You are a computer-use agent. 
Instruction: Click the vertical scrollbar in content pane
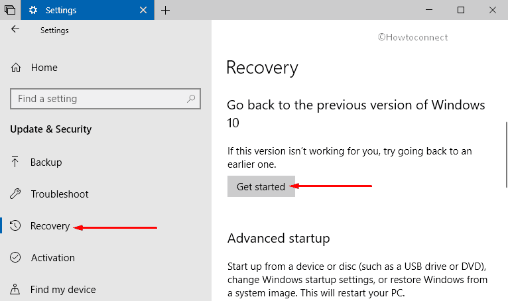click(507, 154)
